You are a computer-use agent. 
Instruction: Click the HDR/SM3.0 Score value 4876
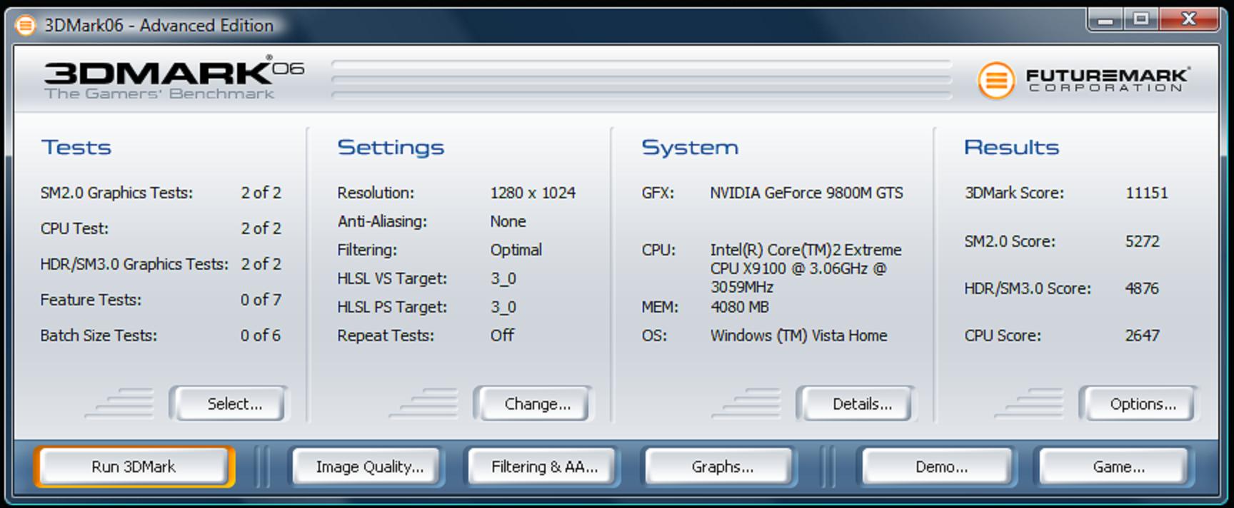[1142, 288]
